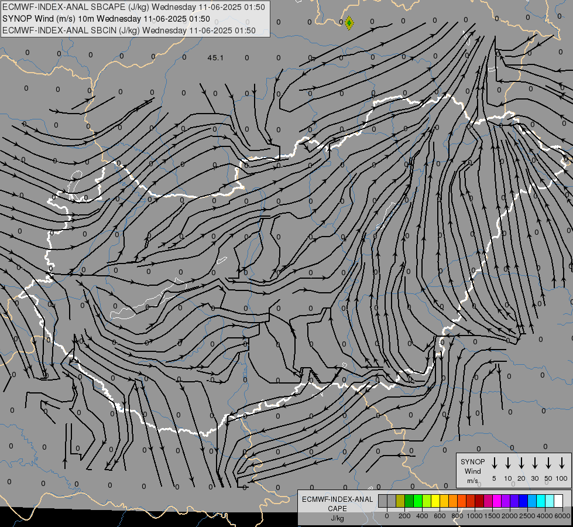
Task: Click the 2500 label on CAPE scale
Action: pyautogui.click(x=527, y=516)
